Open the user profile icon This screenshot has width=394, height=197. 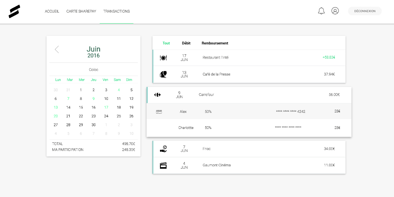pyautogui.click(x=335, y=11)
